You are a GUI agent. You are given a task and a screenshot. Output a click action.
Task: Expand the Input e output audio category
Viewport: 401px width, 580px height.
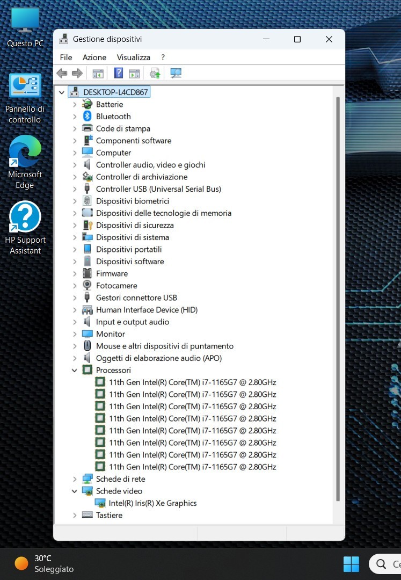pyautogui.click(x=75, y=322)
